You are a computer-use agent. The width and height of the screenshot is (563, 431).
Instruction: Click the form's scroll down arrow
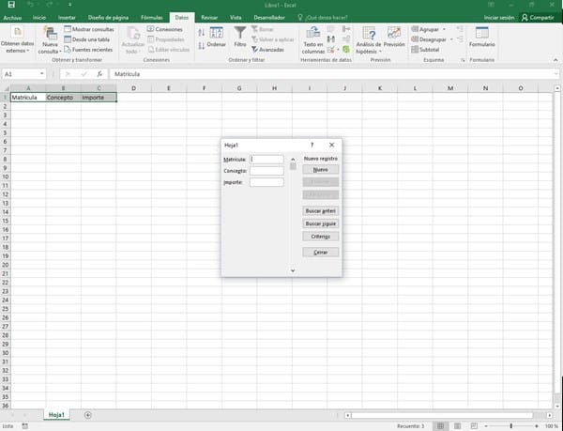coord(293,269)
